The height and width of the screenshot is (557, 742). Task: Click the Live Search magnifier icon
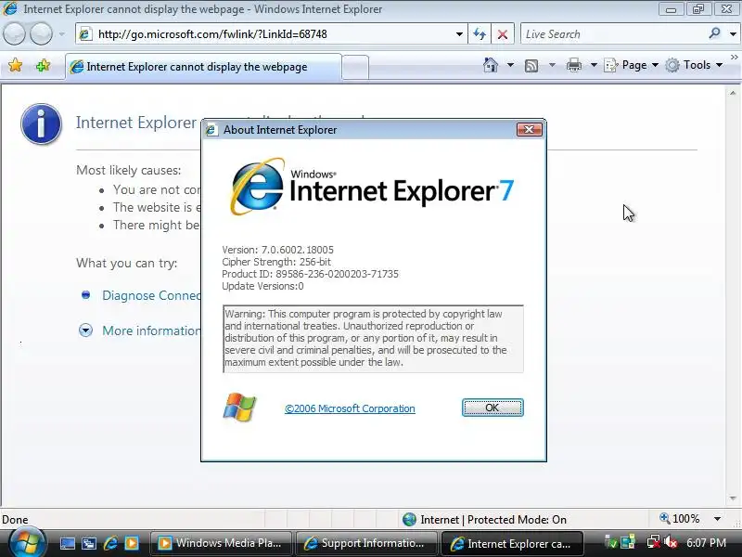click(x=714, y=33)
